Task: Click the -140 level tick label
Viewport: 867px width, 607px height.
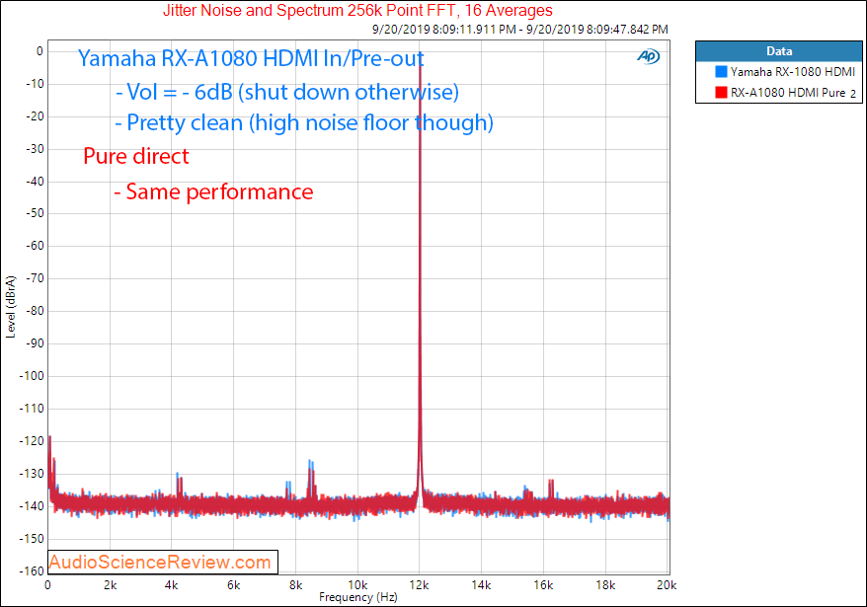Action: (x=32, y=505)
